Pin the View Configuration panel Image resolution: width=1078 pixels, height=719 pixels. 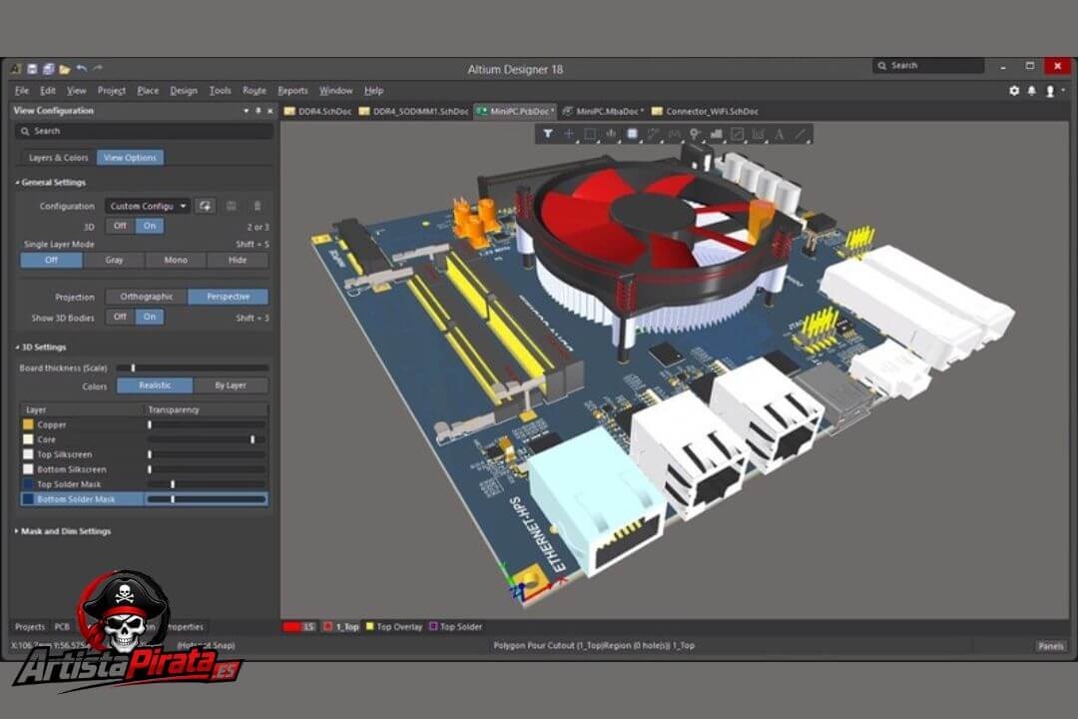click(259, 111)
